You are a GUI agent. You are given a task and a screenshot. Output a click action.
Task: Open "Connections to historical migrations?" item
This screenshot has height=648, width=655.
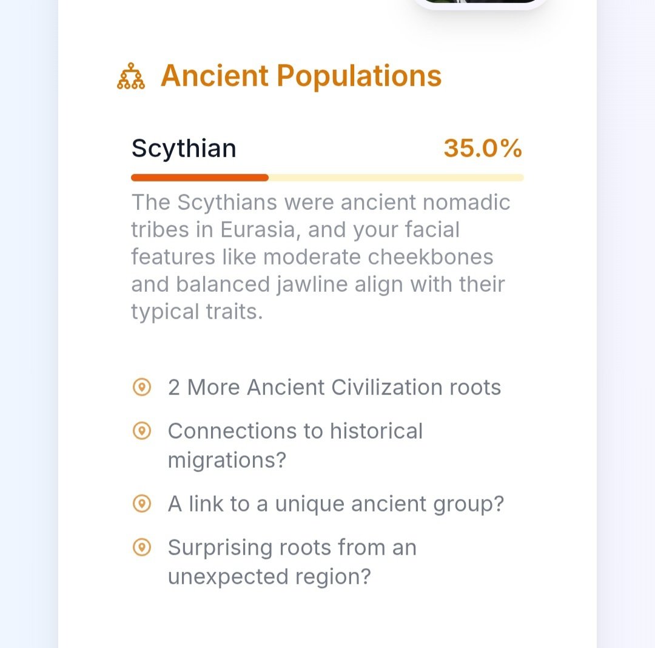(x=295, y=445)
